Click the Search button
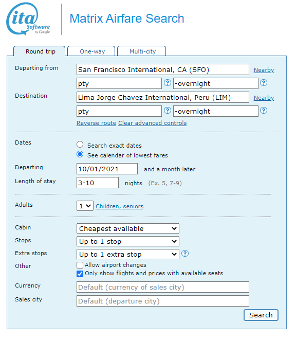Viewport: 296px width, 340px height. [261, 315]
